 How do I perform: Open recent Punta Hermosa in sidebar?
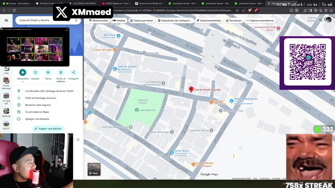pos(6,83)
